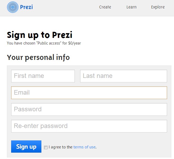Click inside the Email field
The width and height of the screenshot is (174, 159).
89,93
